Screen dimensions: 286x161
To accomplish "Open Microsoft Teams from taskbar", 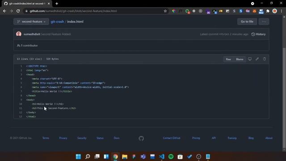I will pyautogui.click(x=143, y=157).
